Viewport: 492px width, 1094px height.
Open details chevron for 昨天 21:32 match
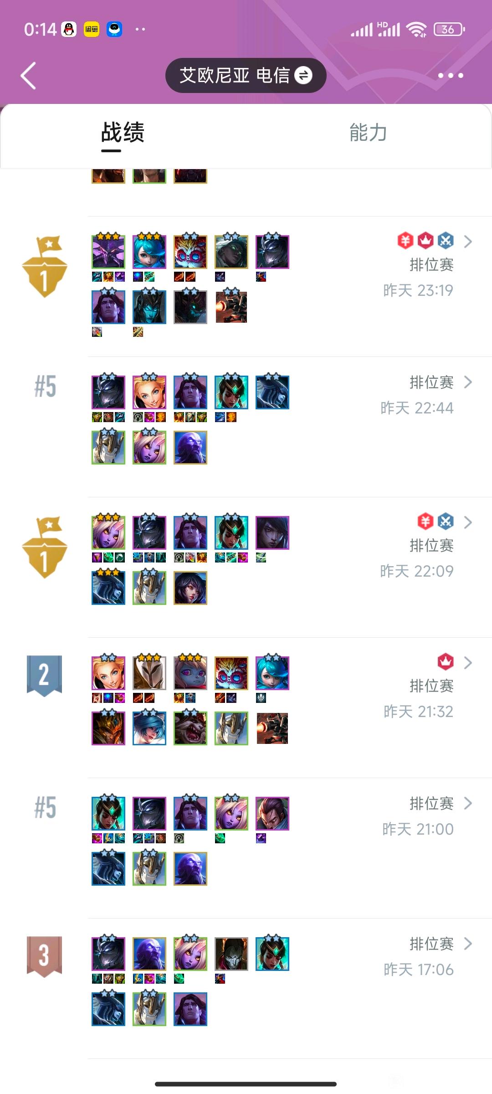468,662
